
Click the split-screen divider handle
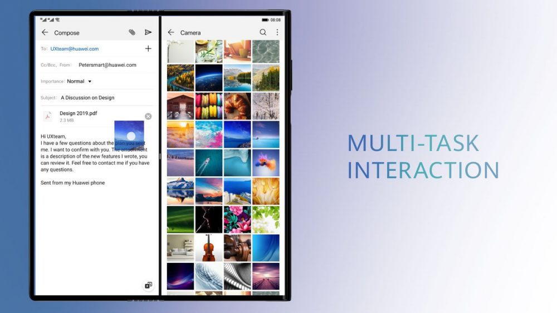[x=160, y=156]
